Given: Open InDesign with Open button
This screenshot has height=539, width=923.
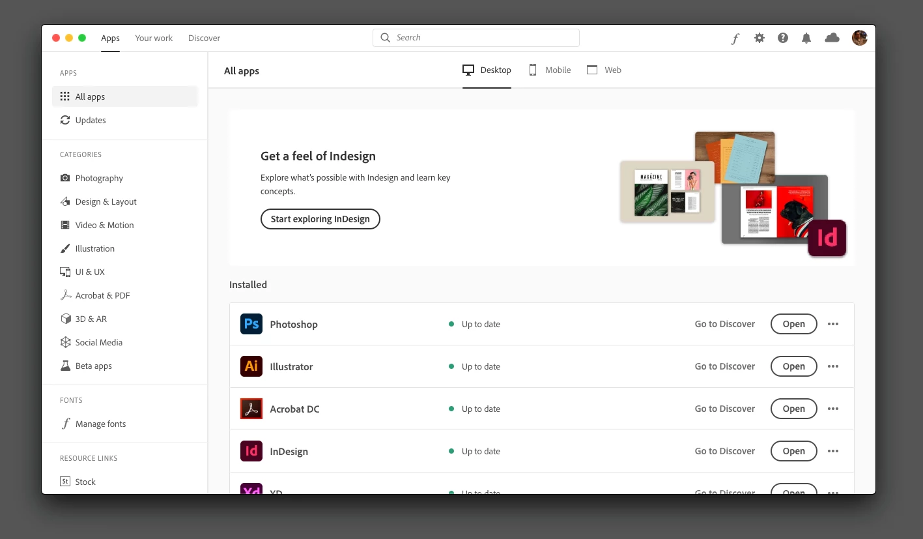Looking at the screenshot, I should pyautogui.click(x=793, y=451).
